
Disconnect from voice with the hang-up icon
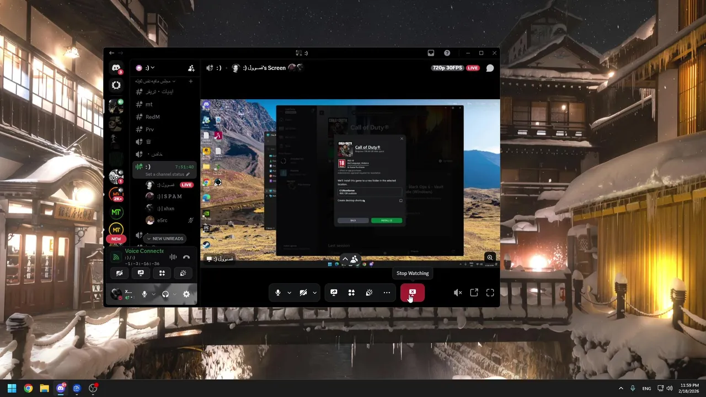pyautogui.click(x=186, y=257)
